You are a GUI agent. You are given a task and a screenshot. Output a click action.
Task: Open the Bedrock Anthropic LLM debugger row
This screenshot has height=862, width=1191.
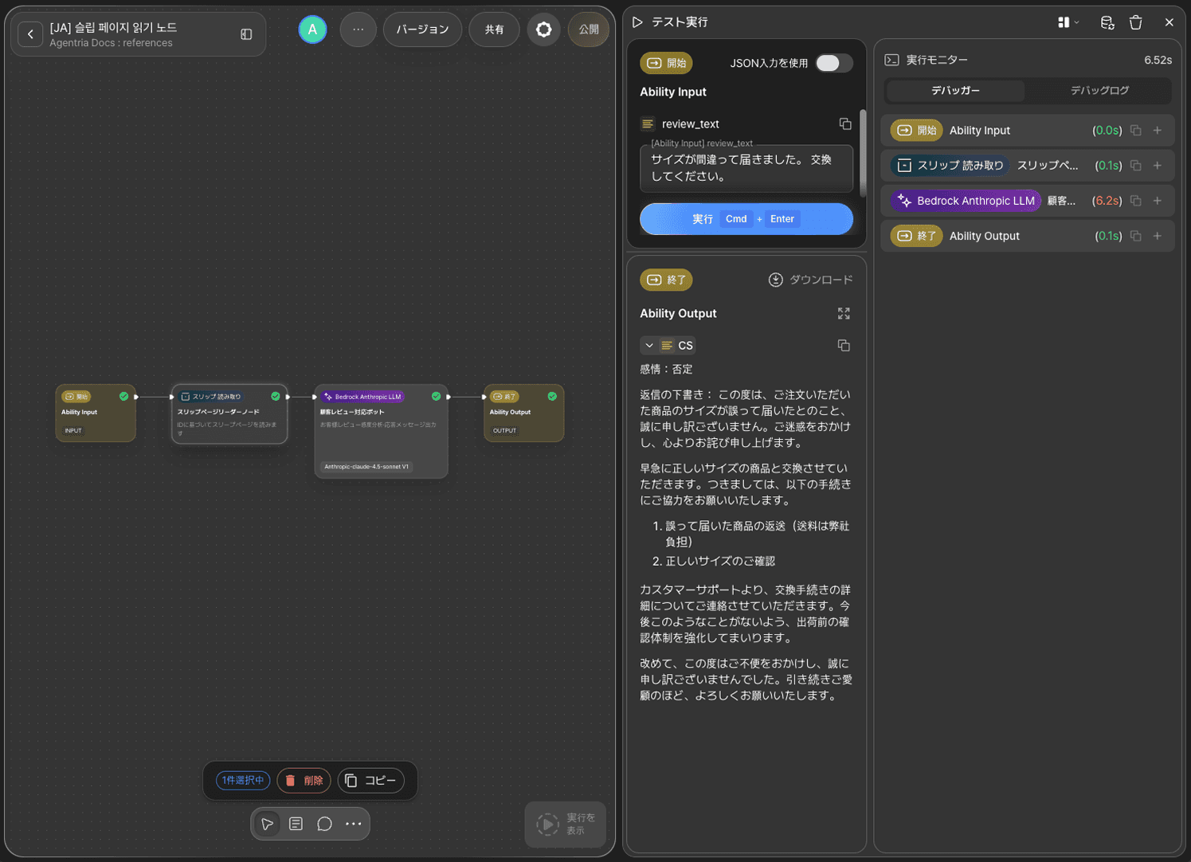1028,201
